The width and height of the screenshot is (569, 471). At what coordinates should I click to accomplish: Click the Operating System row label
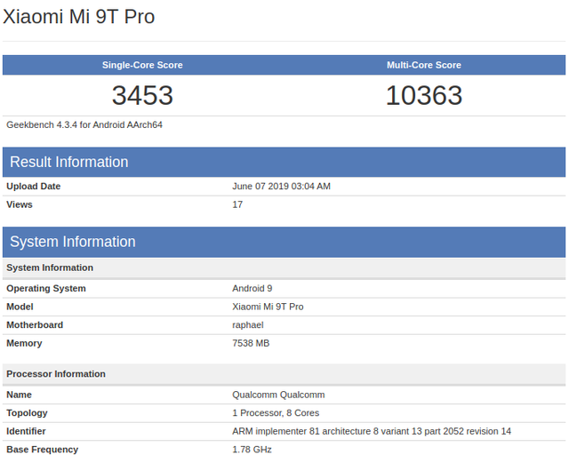[46, 289]
